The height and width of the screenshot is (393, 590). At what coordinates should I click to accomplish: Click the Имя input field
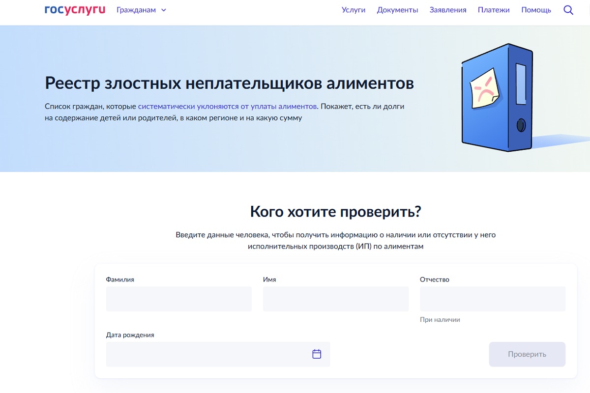coord(335,299)
